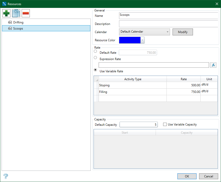Click the Cancel button
221x182 pixels.
tap(209, 176)
